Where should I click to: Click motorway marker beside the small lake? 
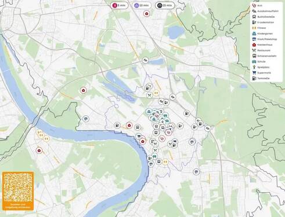pos(145,60)
